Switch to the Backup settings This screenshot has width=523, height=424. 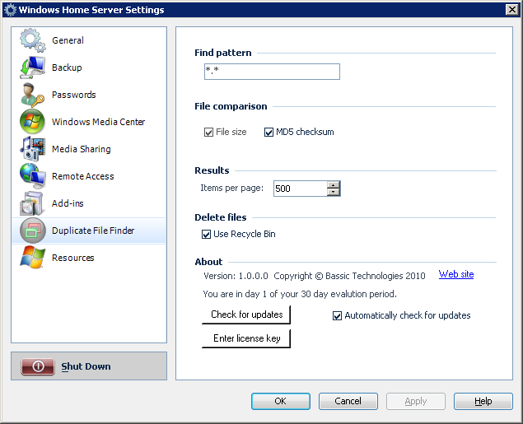click(x=67, y=68)
